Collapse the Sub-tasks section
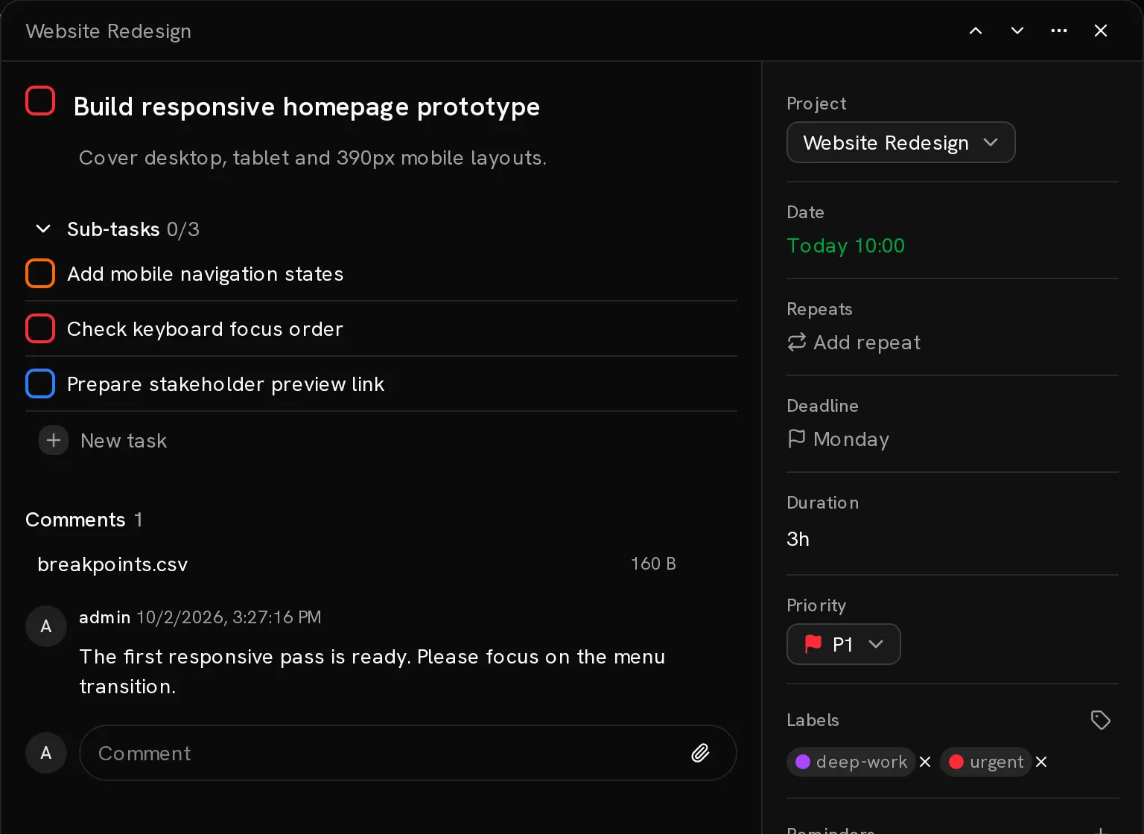 click(43, 229)
